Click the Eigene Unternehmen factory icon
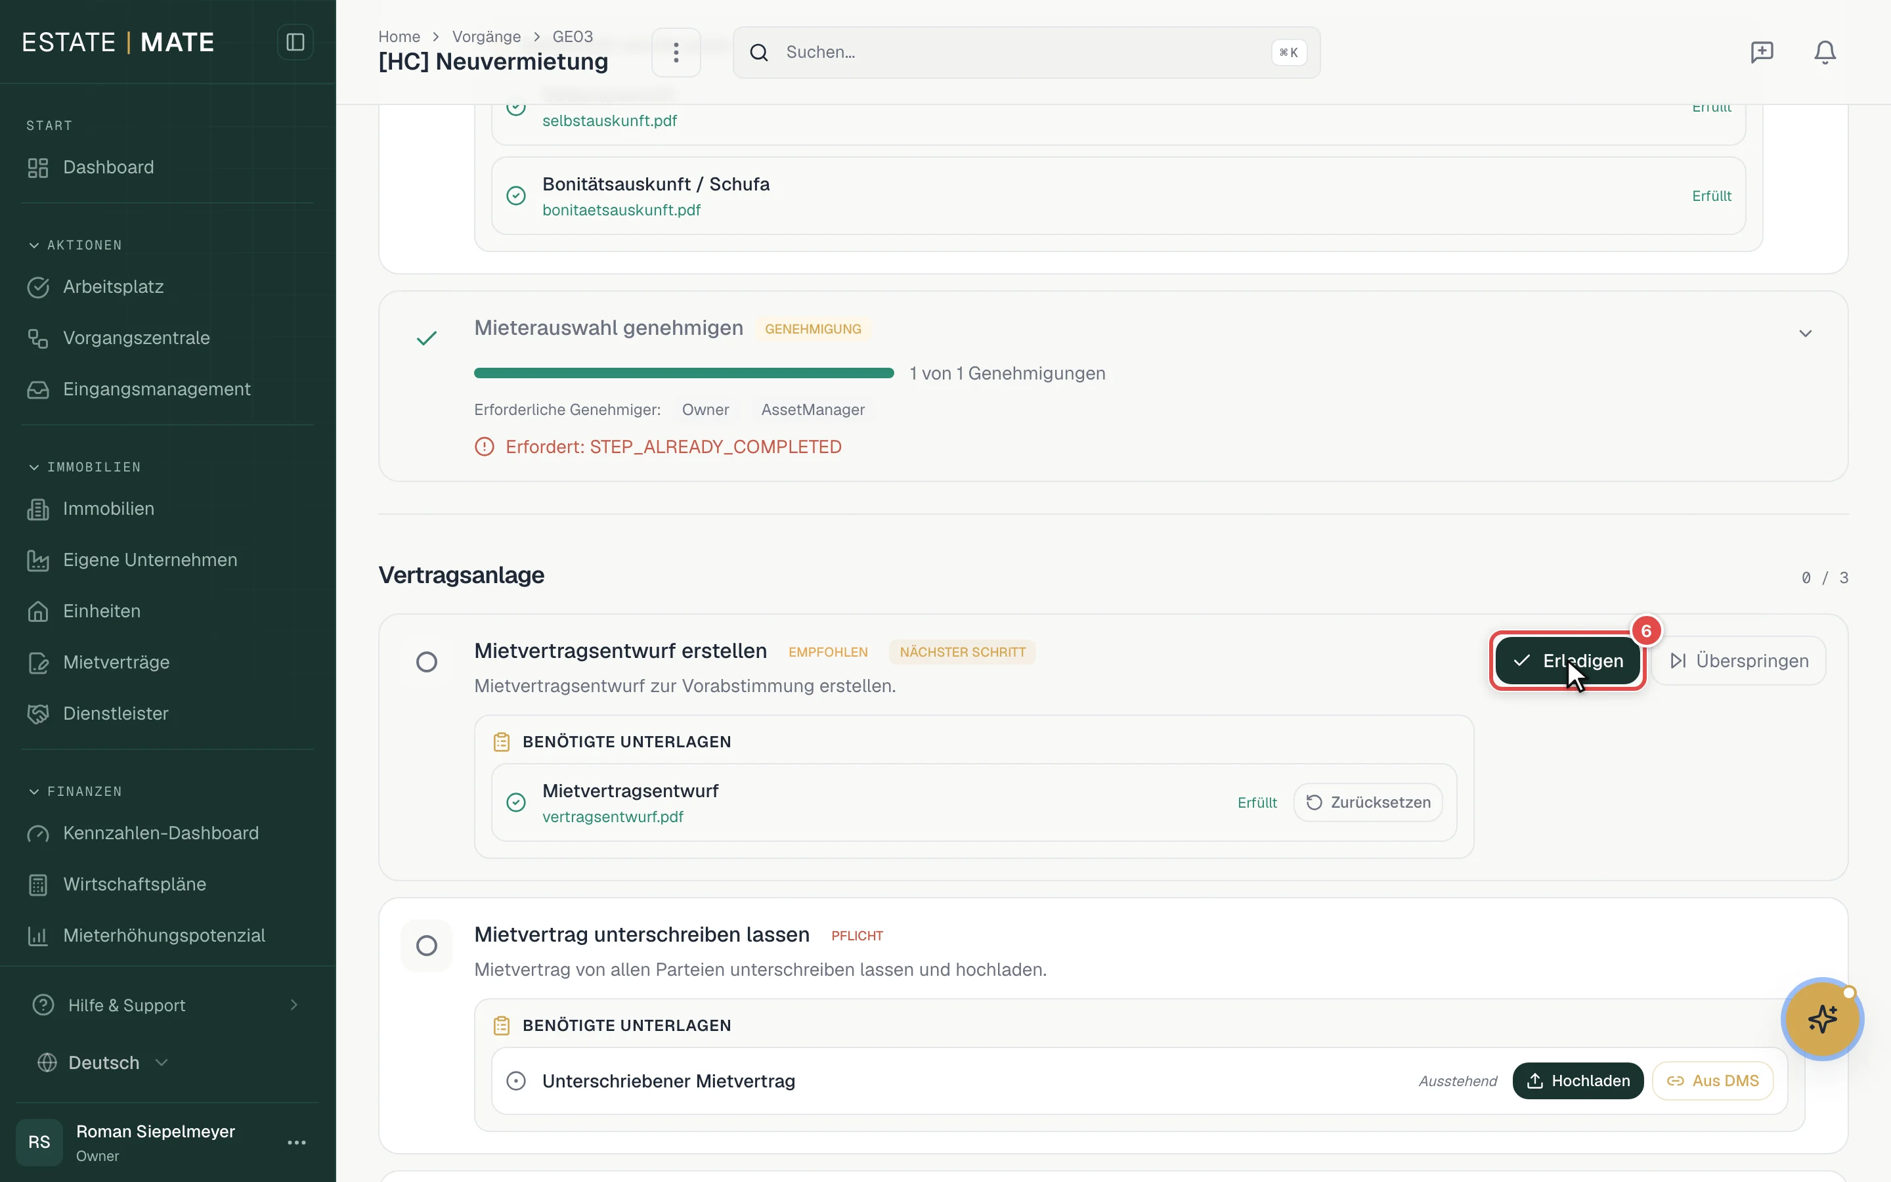 pos(37,559)
